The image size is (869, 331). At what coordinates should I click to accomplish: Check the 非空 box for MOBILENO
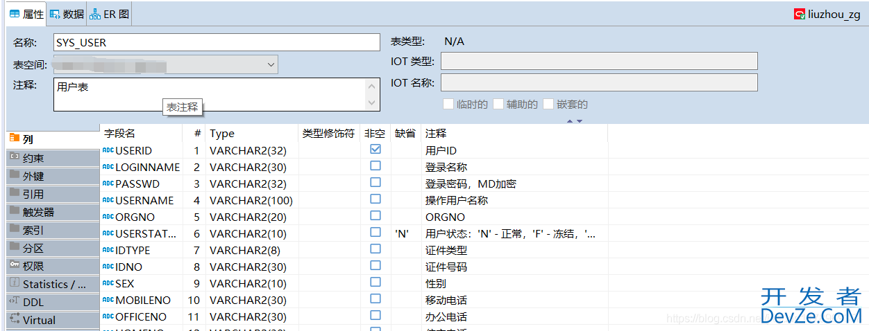click(x=376, y=299)
